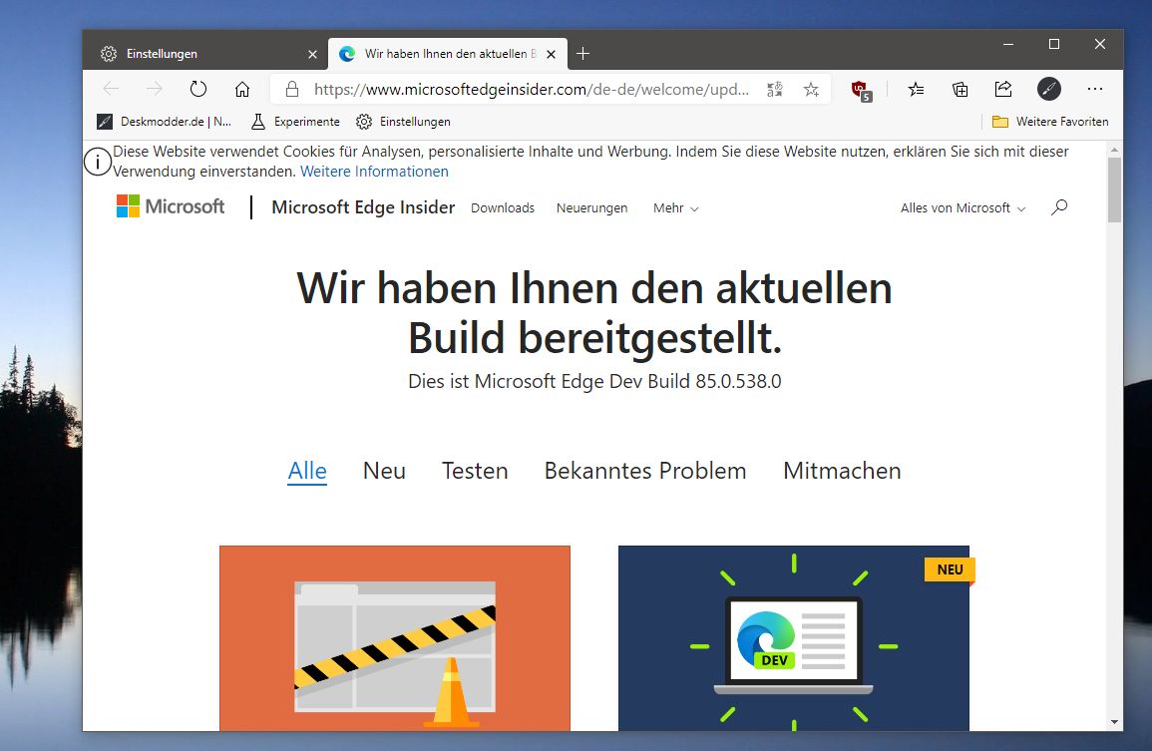Open the Einstellungen bookmark

point(403,122)
